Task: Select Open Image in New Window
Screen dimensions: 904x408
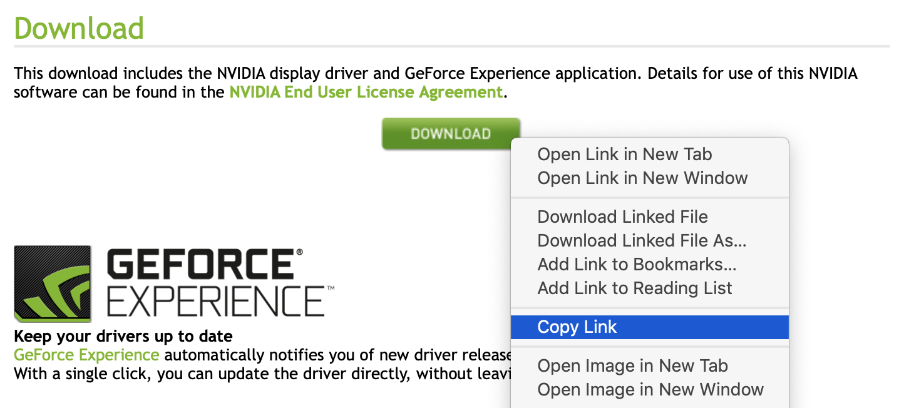Action: point(650,390)
